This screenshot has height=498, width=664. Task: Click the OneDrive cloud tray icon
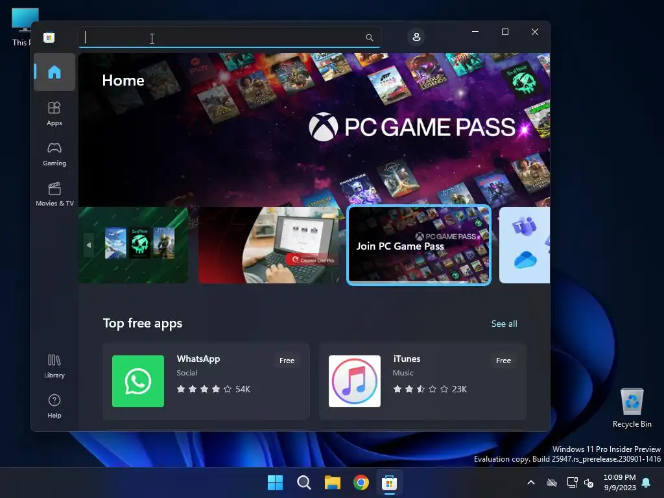point(551,482)
